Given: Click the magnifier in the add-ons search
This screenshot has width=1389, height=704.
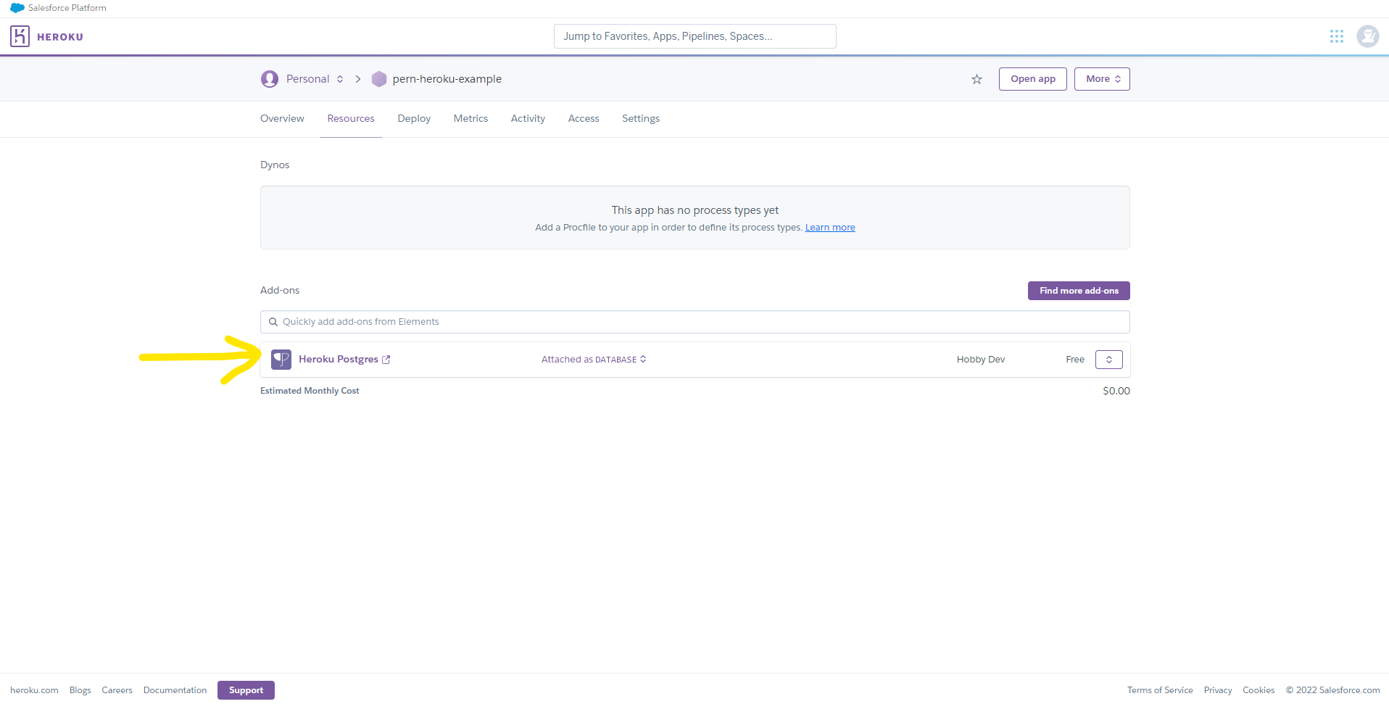Looking at the screenshot, I should click(273, 321).
